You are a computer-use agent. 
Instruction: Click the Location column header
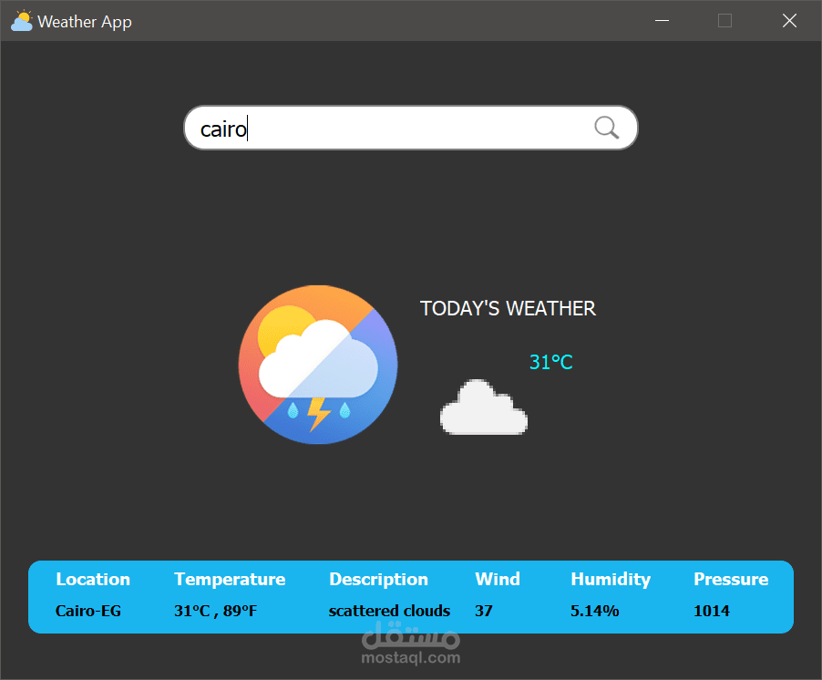pyautogui.click(x=93, y=579)
